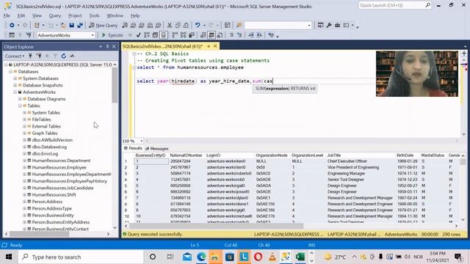This screenshot has width=470, height=264.
Task: Click the Properties wrench icon
Action: coord(329,26)
